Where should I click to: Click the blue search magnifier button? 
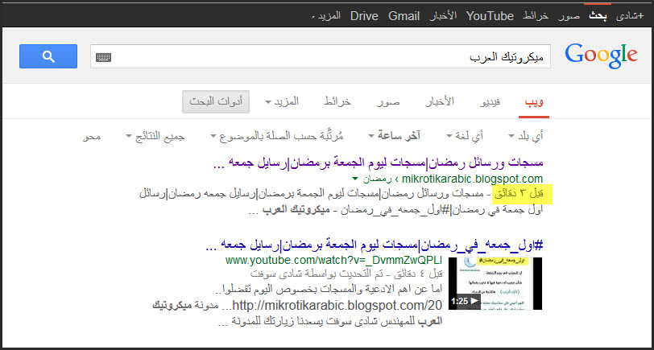[48, 56]
